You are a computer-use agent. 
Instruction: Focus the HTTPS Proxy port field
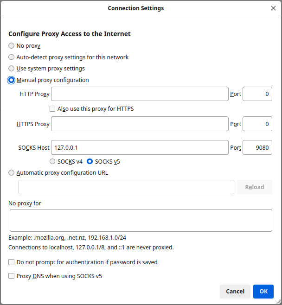pos(257,124)
